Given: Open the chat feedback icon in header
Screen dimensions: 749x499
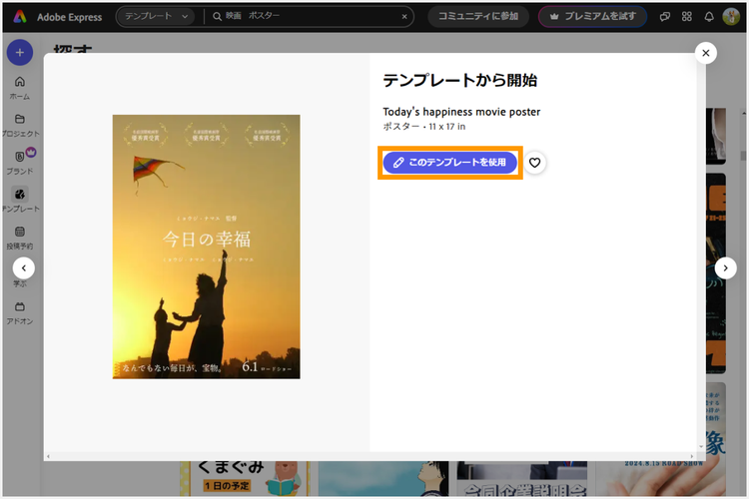Looking at the screenshot, I should pos(664,17).
